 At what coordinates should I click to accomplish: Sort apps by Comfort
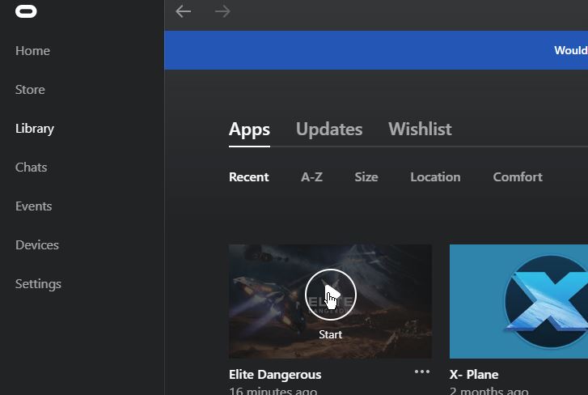518,177
